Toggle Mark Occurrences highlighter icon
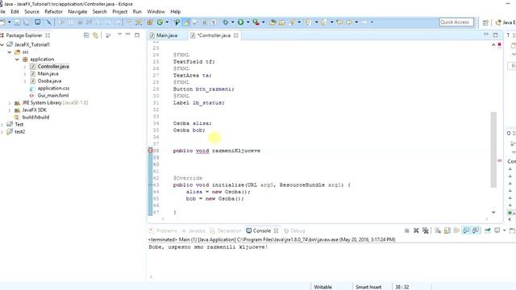 (x=187, y=23)
